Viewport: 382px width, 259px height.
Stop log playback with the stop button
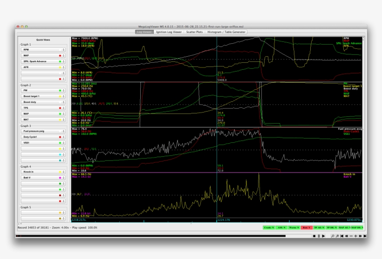314,236
